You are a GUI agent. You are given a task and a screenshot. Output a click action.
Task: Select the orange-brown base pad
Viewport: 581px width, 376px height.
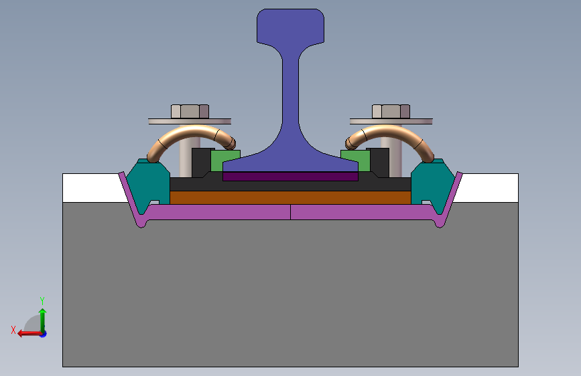click(x=291, y=197)
